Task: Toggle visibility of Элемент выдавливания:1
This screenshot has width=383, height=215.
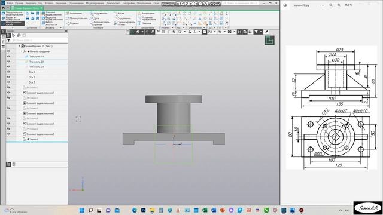Action: (8, 93)
